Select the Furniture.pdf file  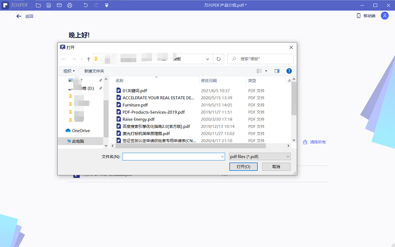(x=135, y=105)
